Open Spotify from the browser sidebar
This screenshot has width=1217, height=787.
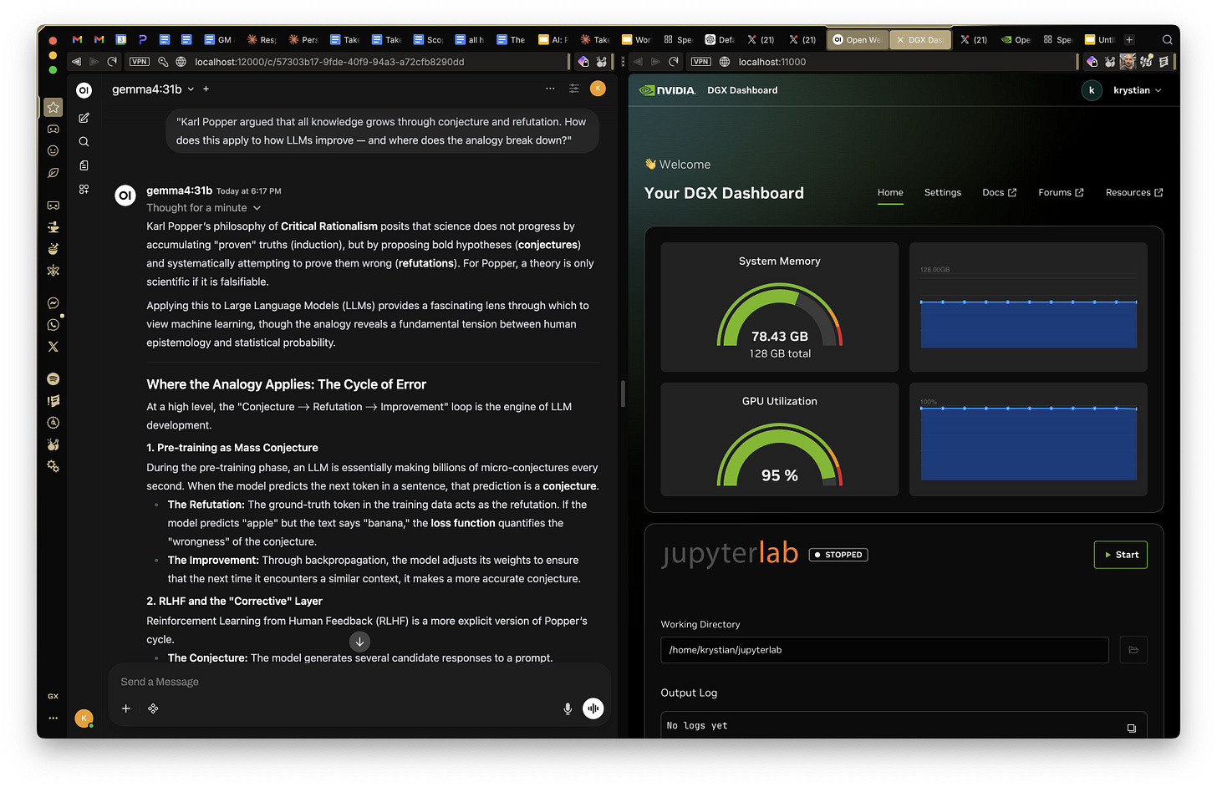(x=53, y=379)
